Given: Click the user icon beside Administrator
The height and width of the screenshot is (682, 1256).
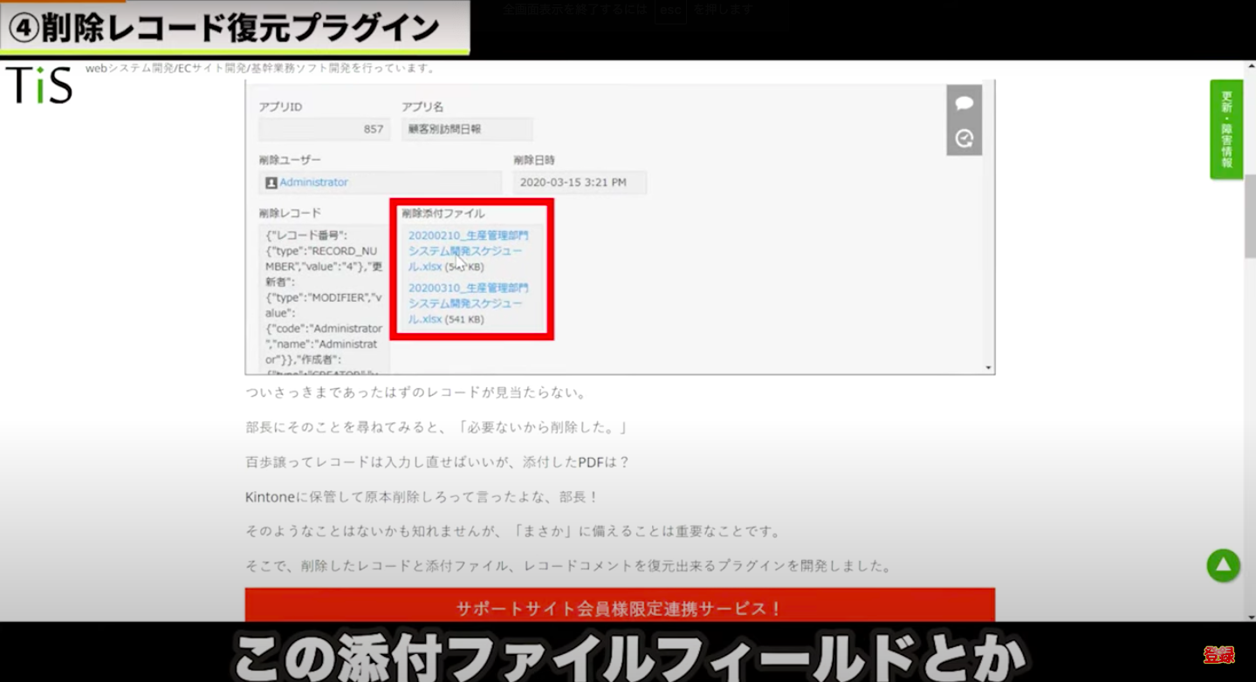Looking at the screenshot, I should click(271, 183).
